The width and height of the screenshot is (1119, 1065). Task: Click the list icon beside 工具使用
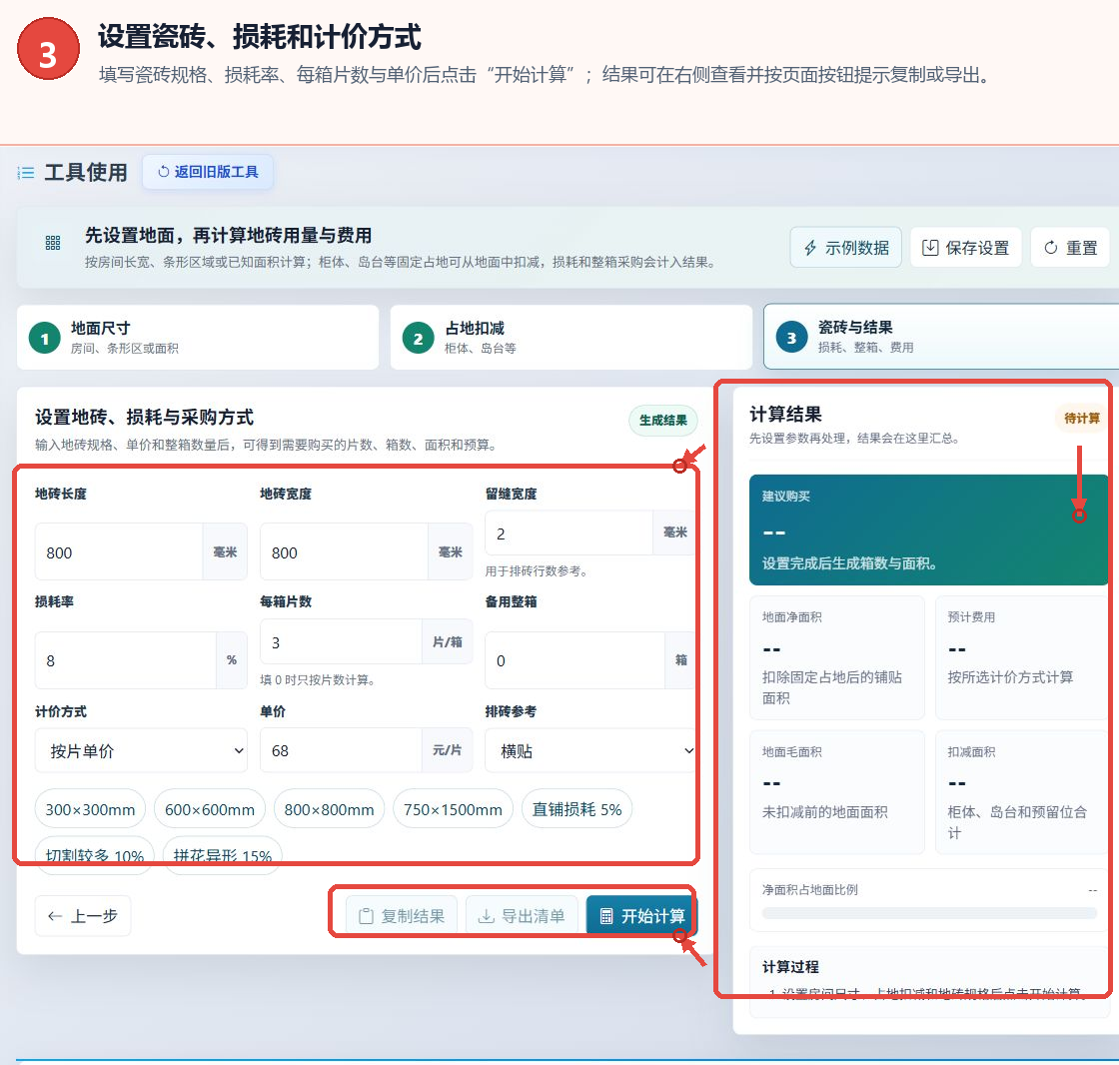point(26,173)
